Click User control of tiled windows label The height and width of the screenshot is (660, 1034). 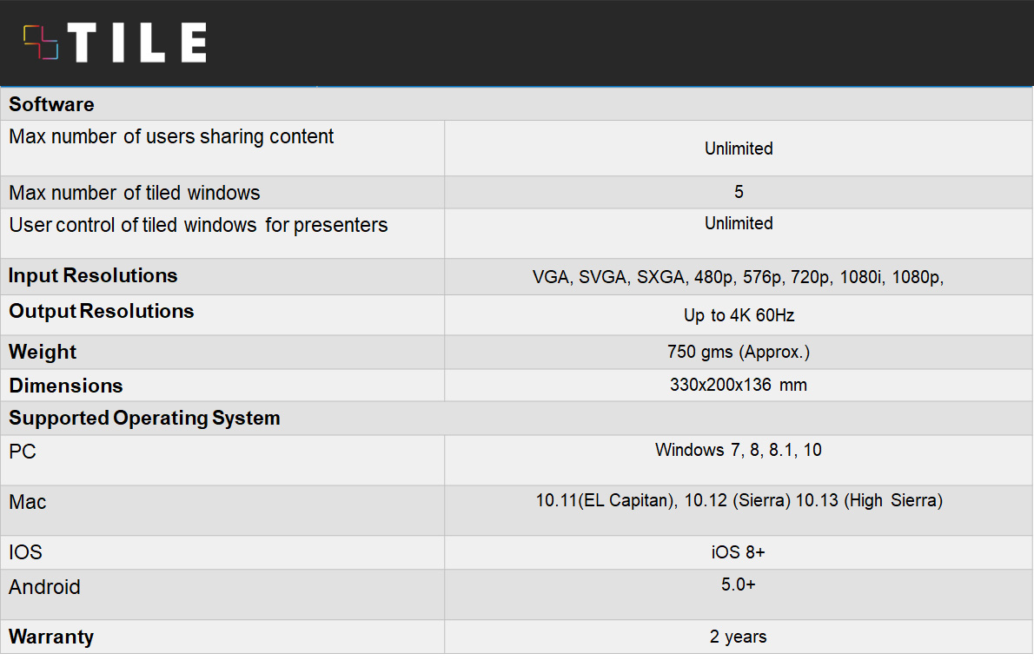[198, 226]
